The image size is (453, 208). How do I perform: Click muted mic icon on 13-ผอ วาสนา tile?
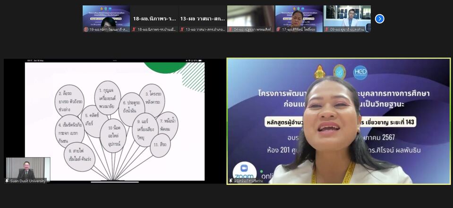tap(182, 29)
